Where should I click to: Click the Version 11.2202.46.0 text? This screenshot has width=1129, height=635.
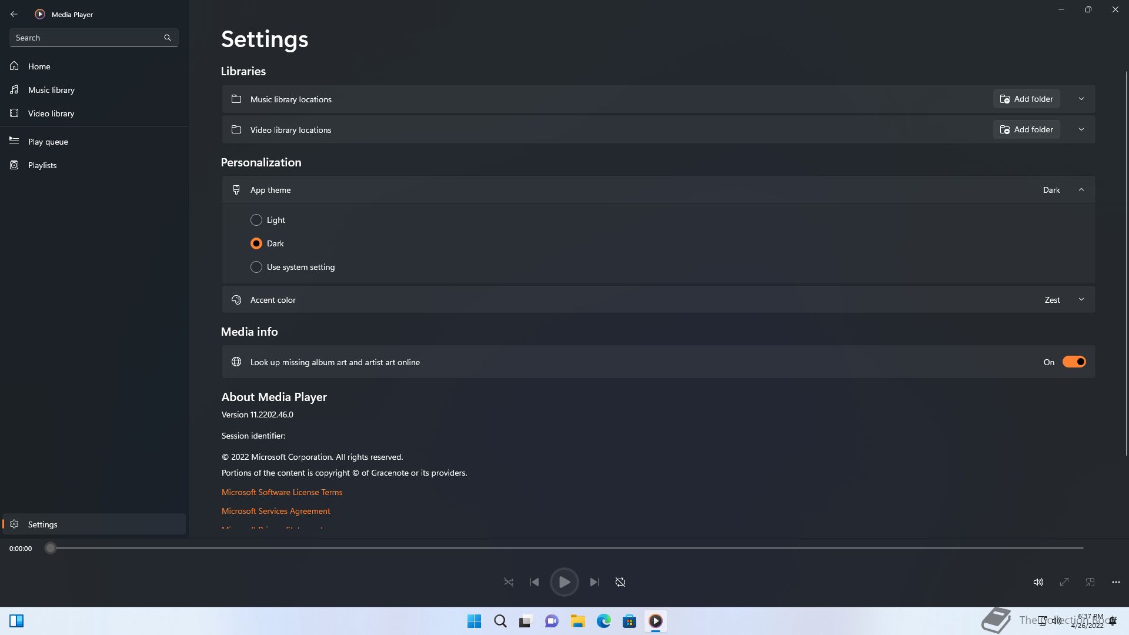coord(258,415)
